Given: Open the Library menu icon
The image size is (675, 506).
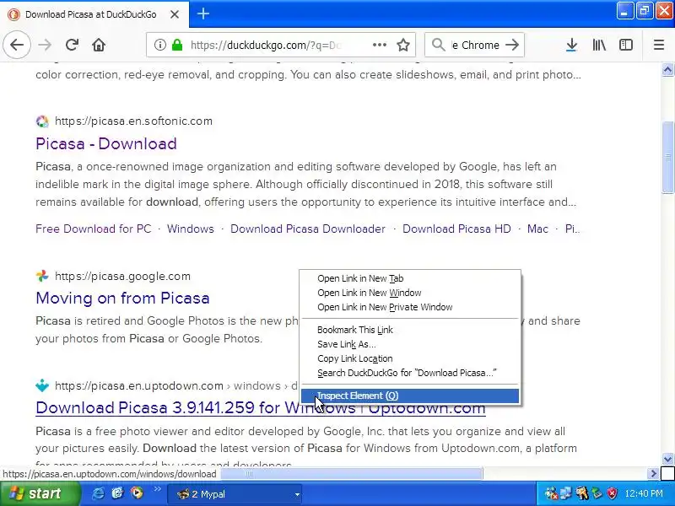Looking at the screenshot, I should [599, 45].
